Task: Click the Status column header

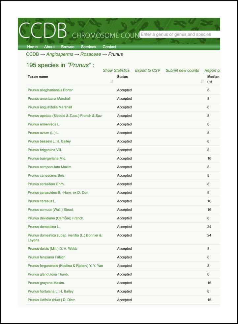Action: [x=122, y=77]
